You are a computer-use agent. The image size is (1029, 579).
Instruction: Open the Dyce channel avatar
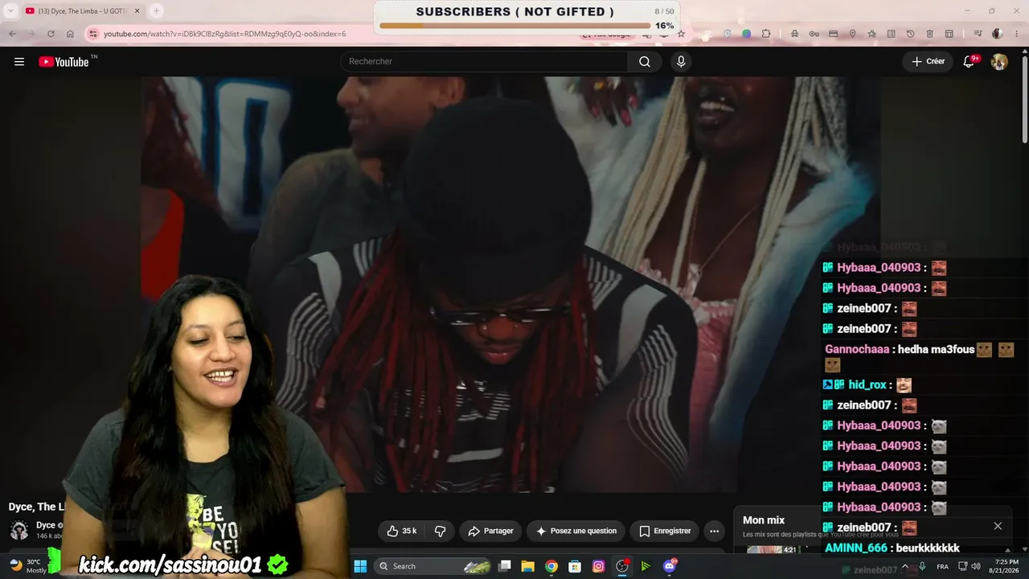point(19,530)
